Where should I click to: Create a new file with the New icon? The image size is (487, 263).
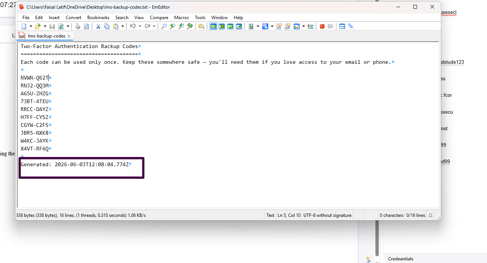(24, 26)
